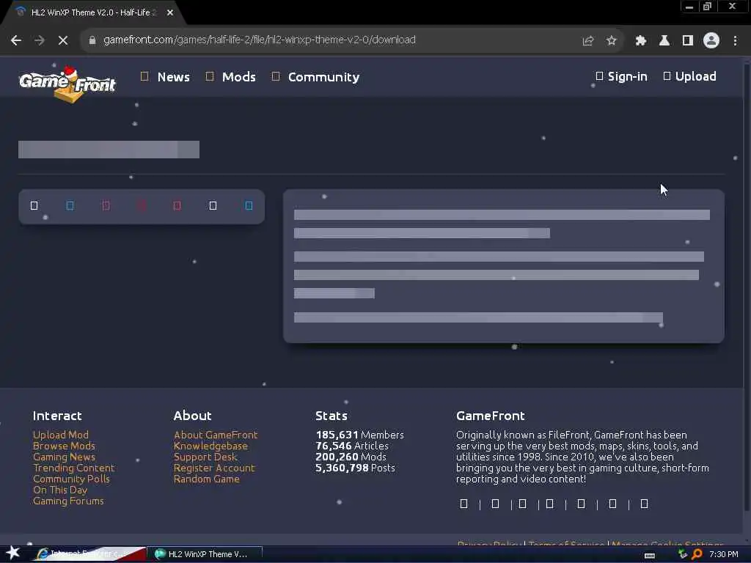Click the GameFront logo
Screen dimensions: 751x563
point(67,84)
